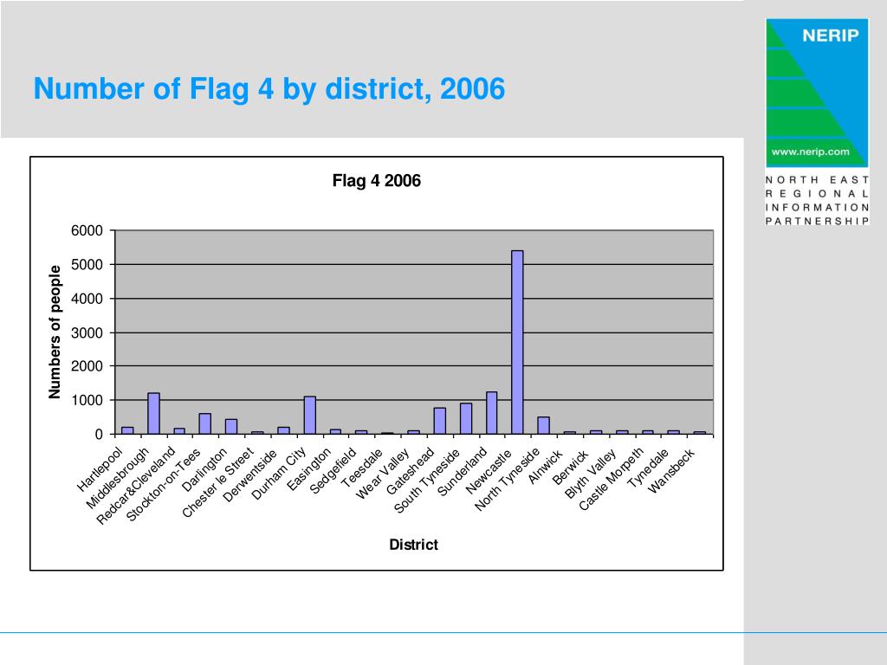This screenshot has height=665, width=887.
Task: Click the 'Tynedale' district label
Action: pyautogui.click(x=648, y=468)
